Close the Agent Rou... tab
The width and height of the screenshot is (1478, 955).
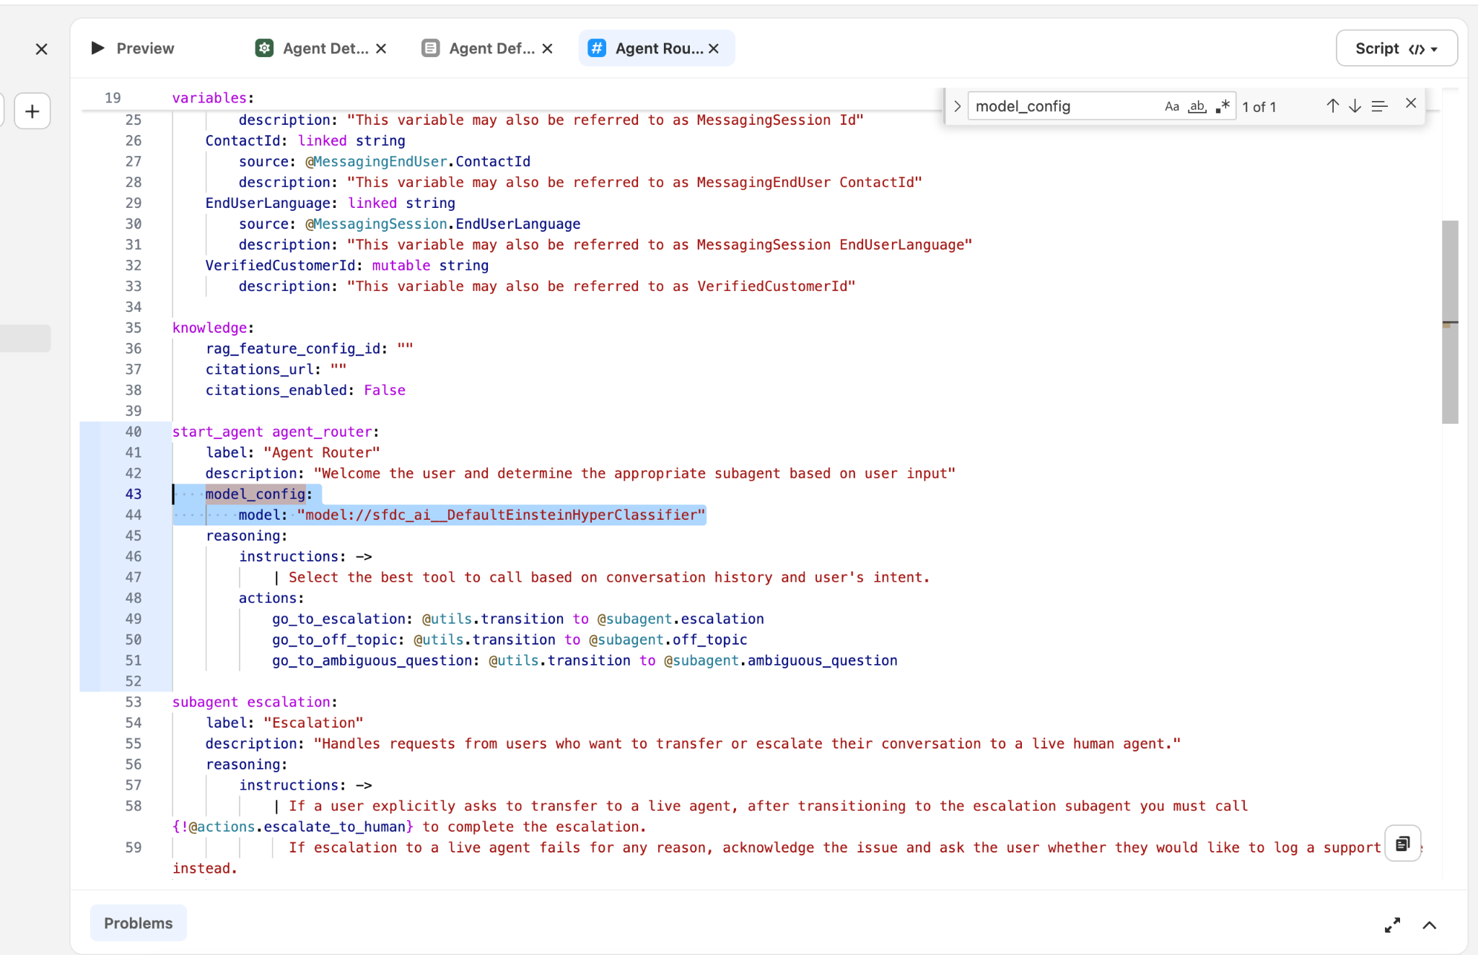(x=714, y=48)
